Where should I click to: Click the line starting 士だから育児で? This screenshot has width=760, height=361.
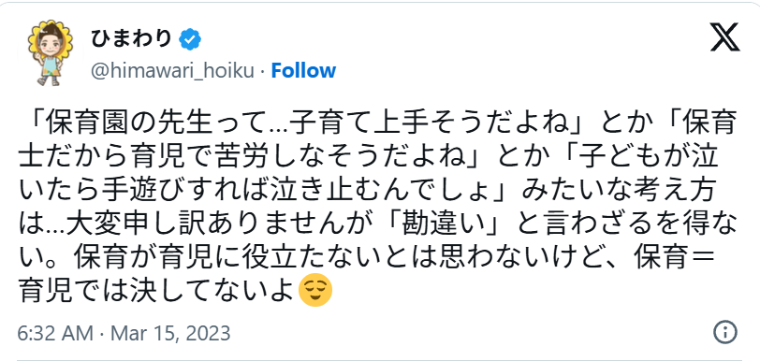pyautogui.click(x=369, y=158)
